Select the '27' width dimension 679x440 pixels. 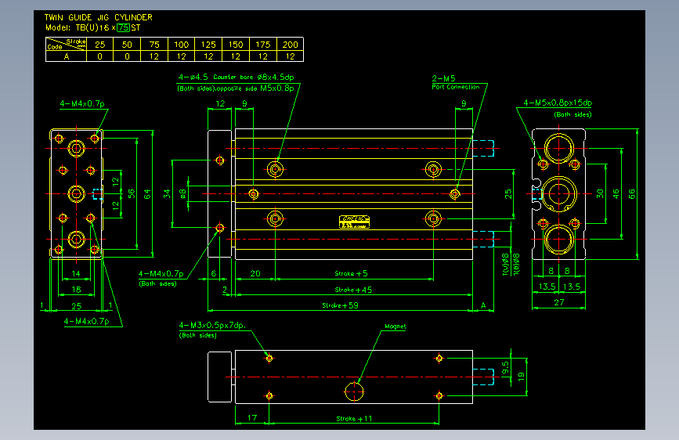(x=559, y=302)
